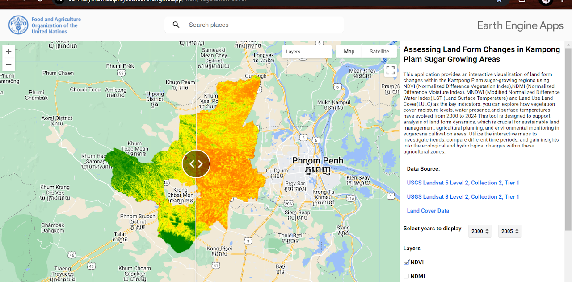Viewport: 572px width, 282px height.
Task: Zoom in on the map
Action: pyautogui.click(x=8, y=52)
